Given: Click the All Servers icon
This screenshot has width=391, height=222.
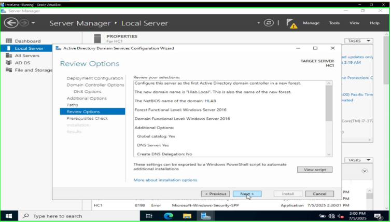Looking at the screenshot, I should coord(9,55).
